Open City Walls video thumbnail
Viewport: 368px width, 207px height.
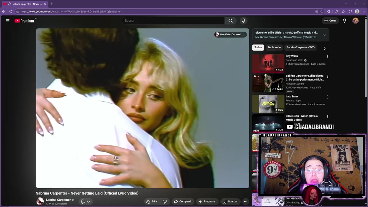click(268, 63)
